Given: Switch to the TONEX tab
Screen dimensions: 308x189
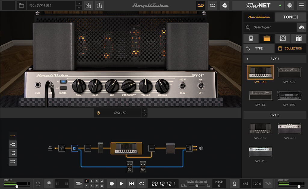Looking at the screenshot, I should pyautogui.click(x=291, y=17).
